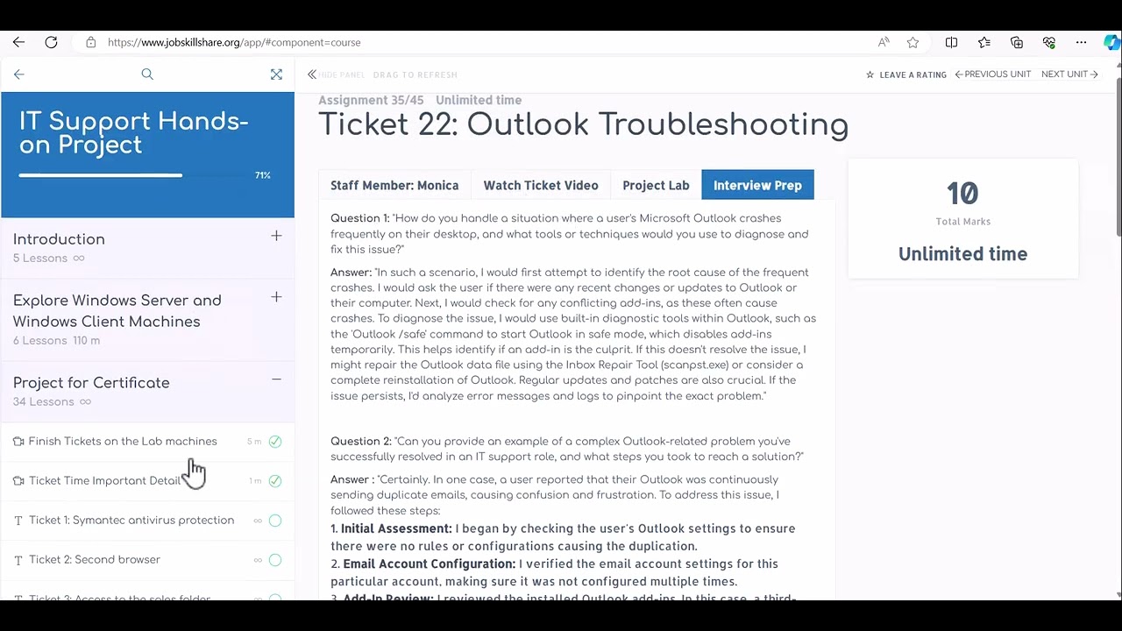Switch to the Project Lab tab
The width and height of the screenshot is (1122, 631).
coord(656,185)
